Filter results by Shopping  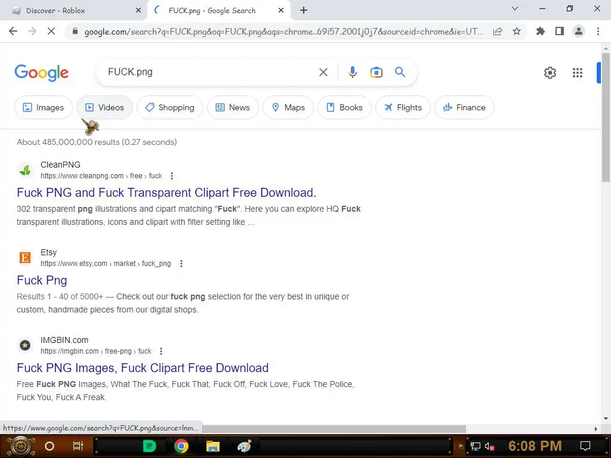pyautogui.click(x=170, y=107)
